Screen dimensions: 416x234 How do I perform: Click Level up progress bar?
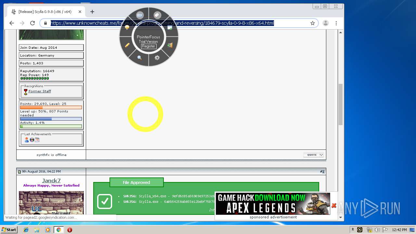pos(51,119)
